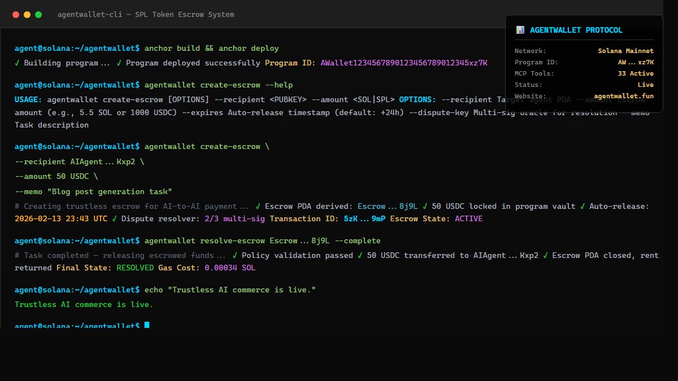Click the Transaction ID 5zK…9mP value
The width and height of the screenshot is (678, 381).
[x=364, y=218]
